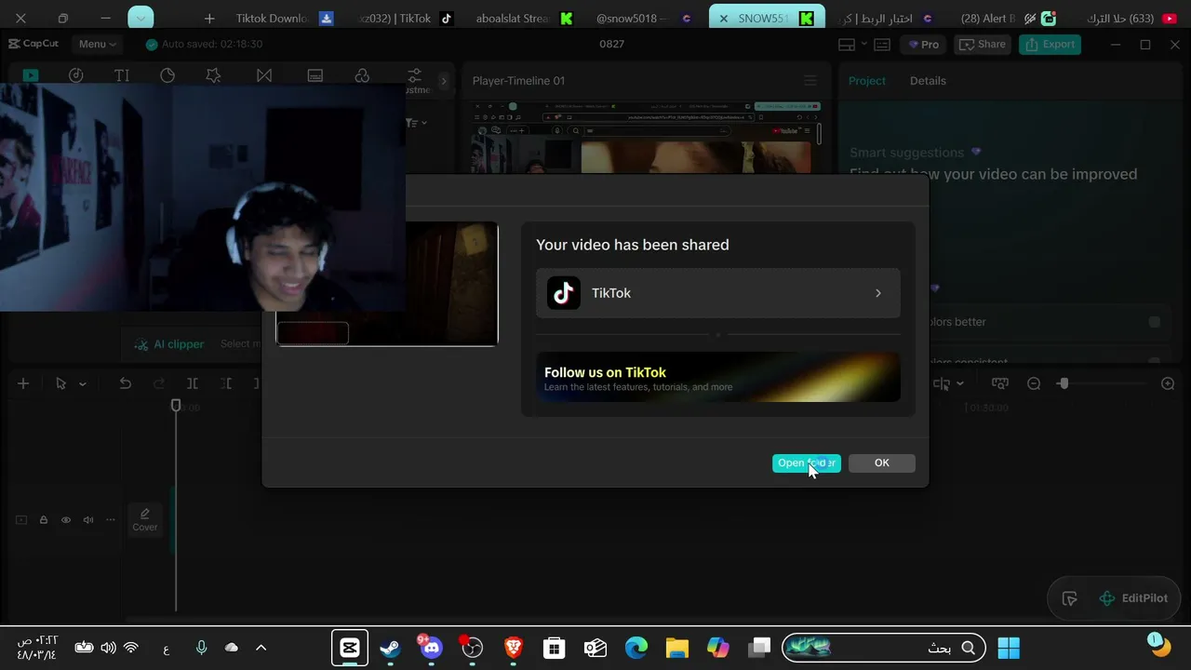Image resolution: width=1191 pixels, height=670 pixels.
Task: Lock the main video track
Action: click(44, 520)
